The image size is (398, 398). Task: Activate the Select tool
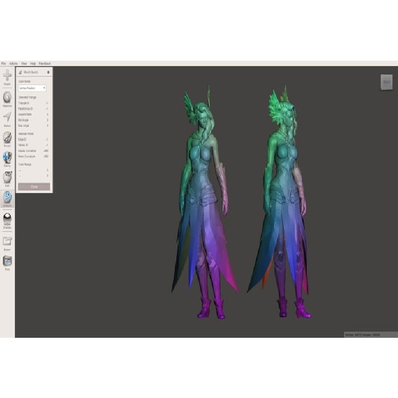click(7, 118)
